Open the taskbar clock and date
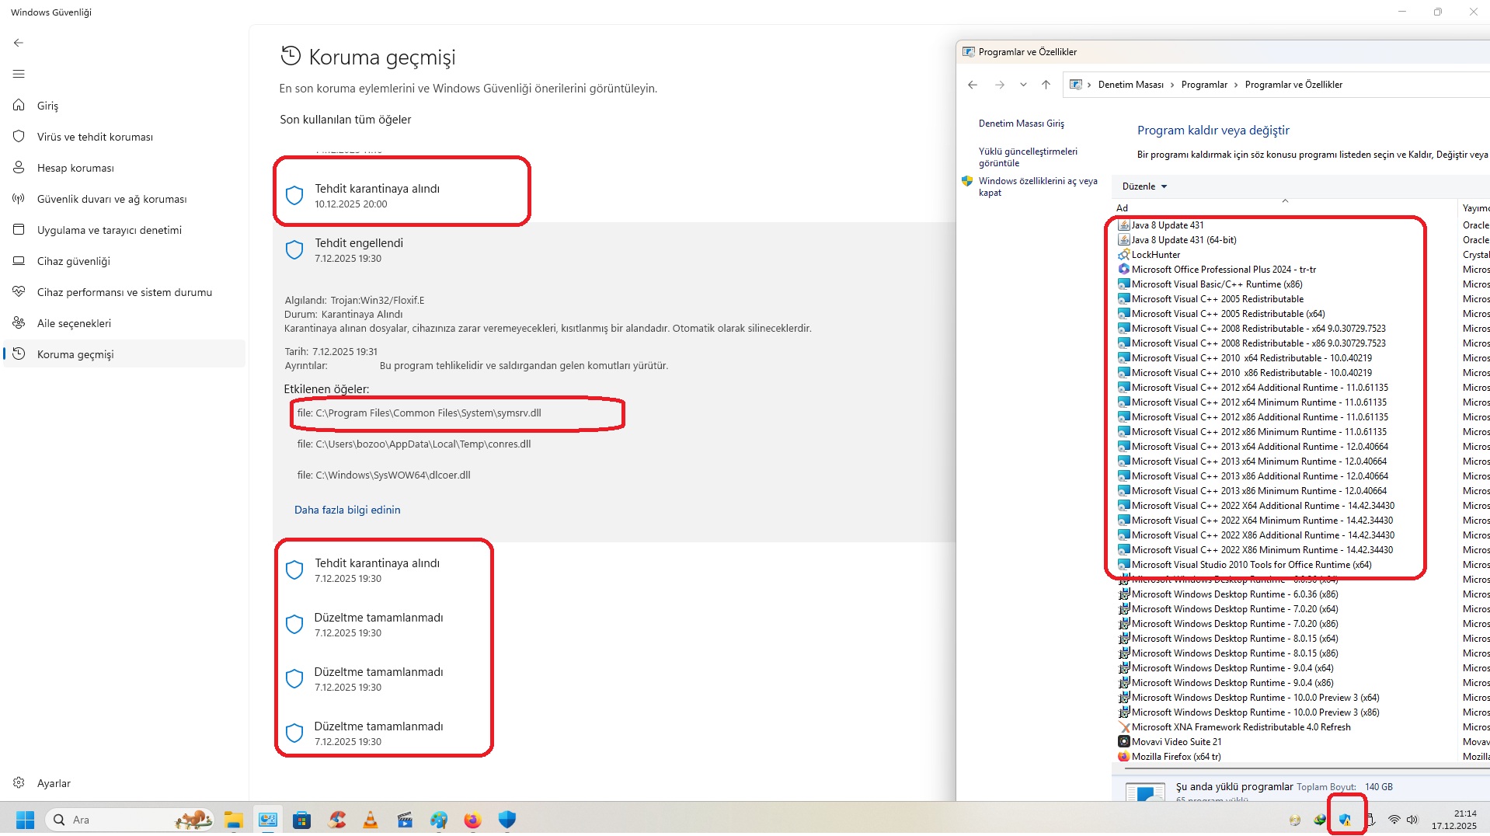The height and width of the screenshot is (836, 1490). 1454,820
